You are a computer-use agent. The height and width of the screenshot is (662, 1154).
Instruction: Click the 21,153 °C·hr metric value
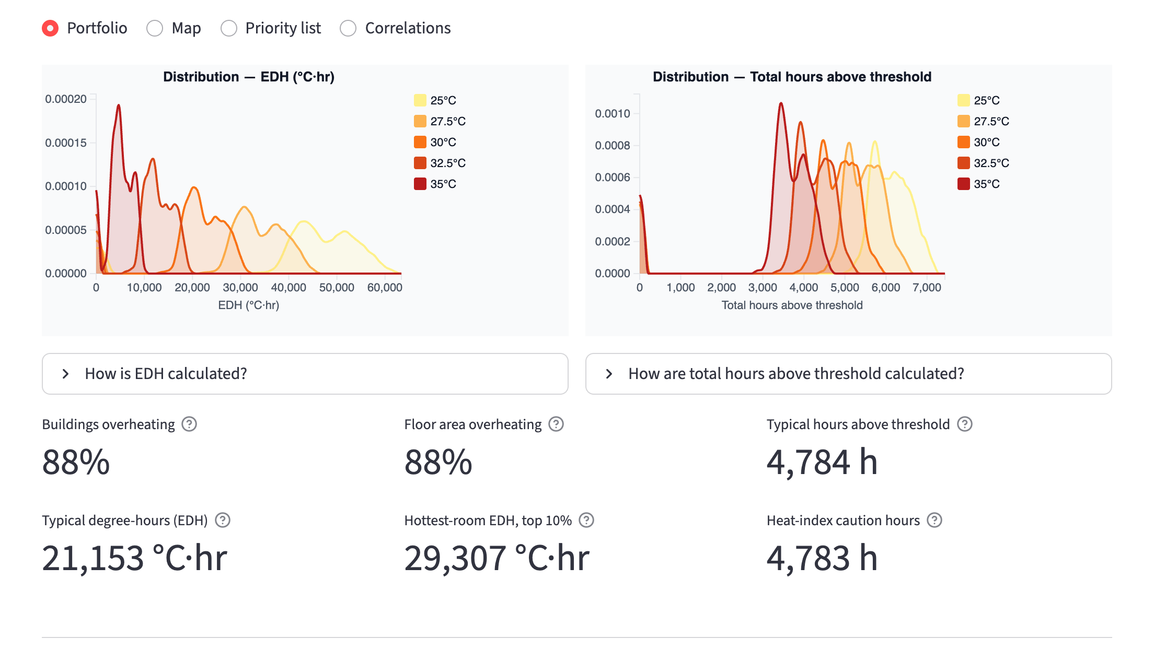pos(134,559)
